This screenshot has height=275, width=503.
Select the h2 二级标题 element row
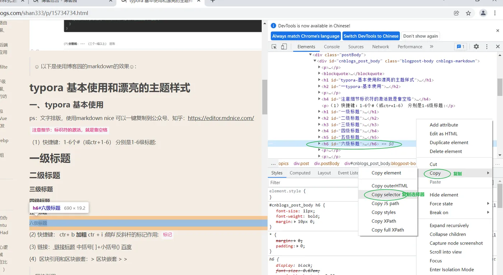click(350, 118)
